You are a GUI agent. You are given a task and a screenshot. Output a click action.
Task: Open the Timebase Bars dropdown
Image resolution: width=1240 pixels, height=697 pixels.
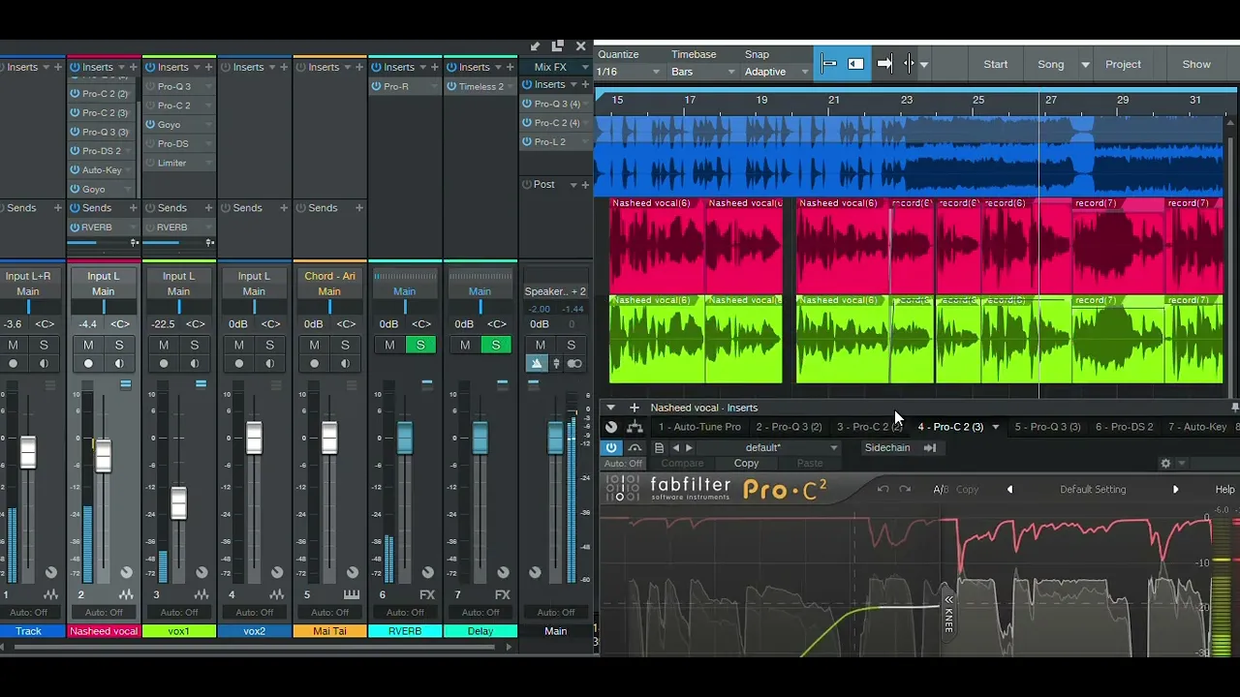point(703,72)
